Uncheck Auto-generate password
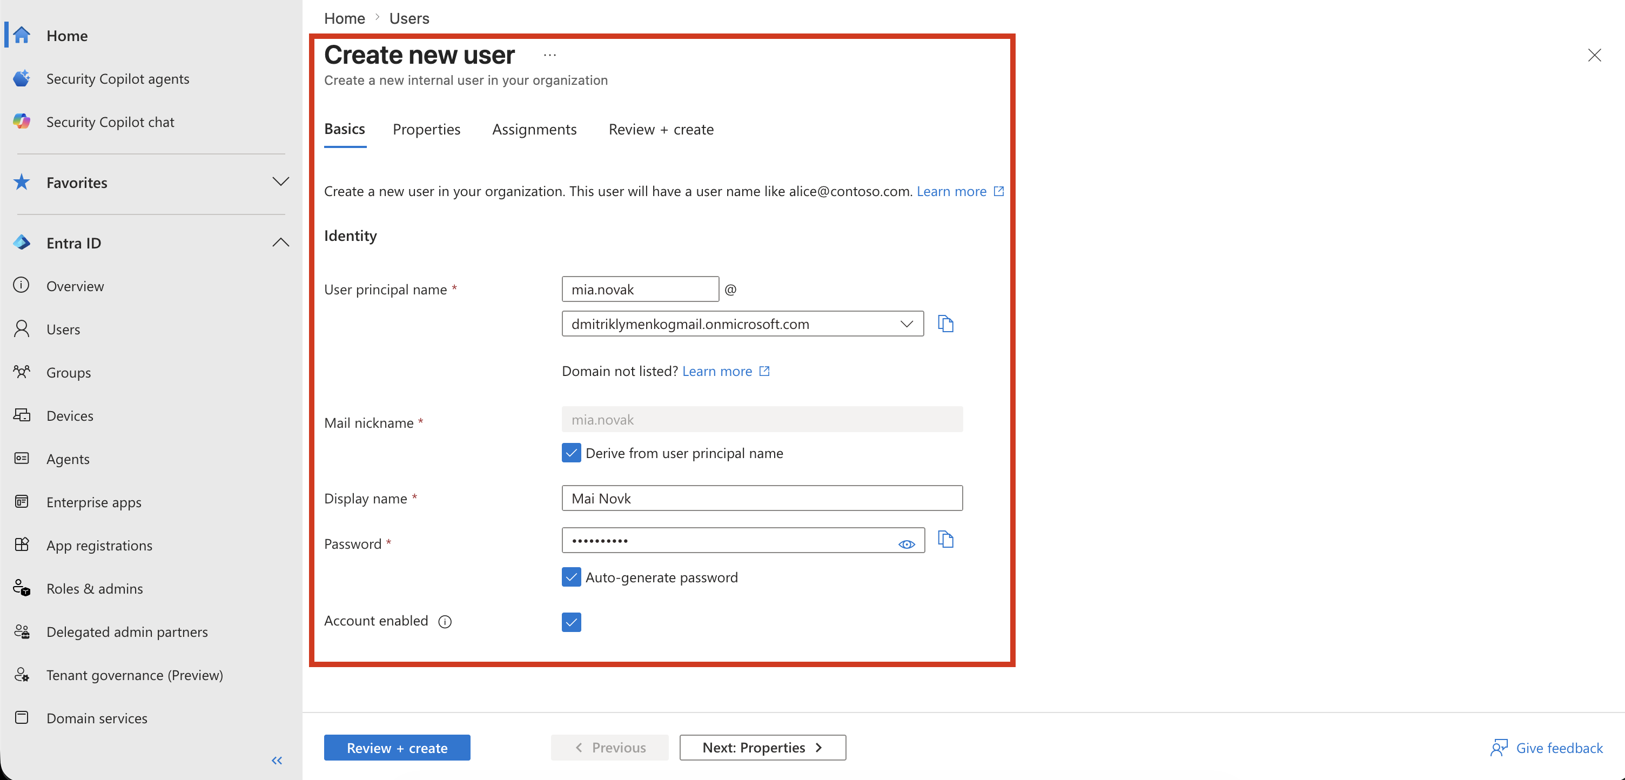The width and height of the screenshot is (1625, 780). (571, 577)
